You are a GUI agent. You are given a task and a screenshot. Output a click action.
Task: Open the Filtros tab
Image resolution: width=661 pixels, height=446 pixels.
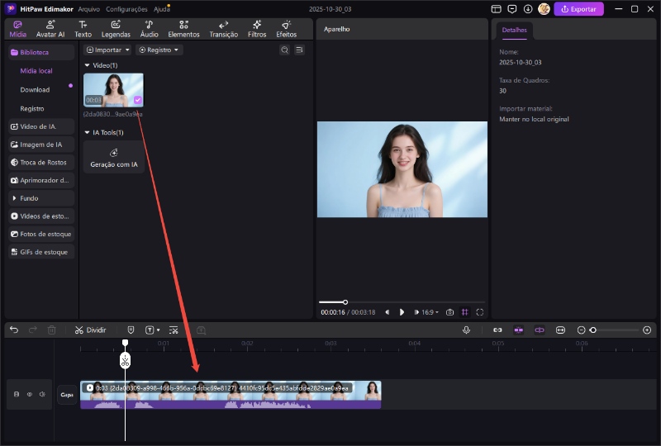pyautogui.click(x=257, y=29)
